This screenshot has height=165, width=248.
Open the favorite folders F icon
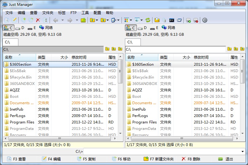coord(92,20)
